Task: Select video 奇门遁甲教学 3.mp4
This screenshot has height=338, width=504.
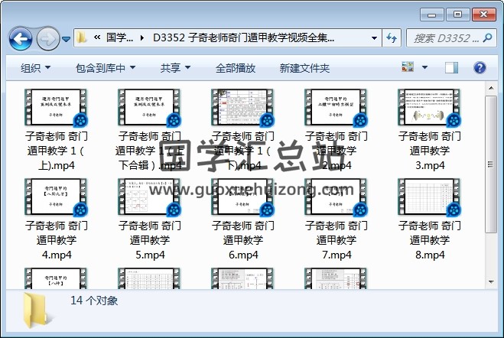Action: 428,109
